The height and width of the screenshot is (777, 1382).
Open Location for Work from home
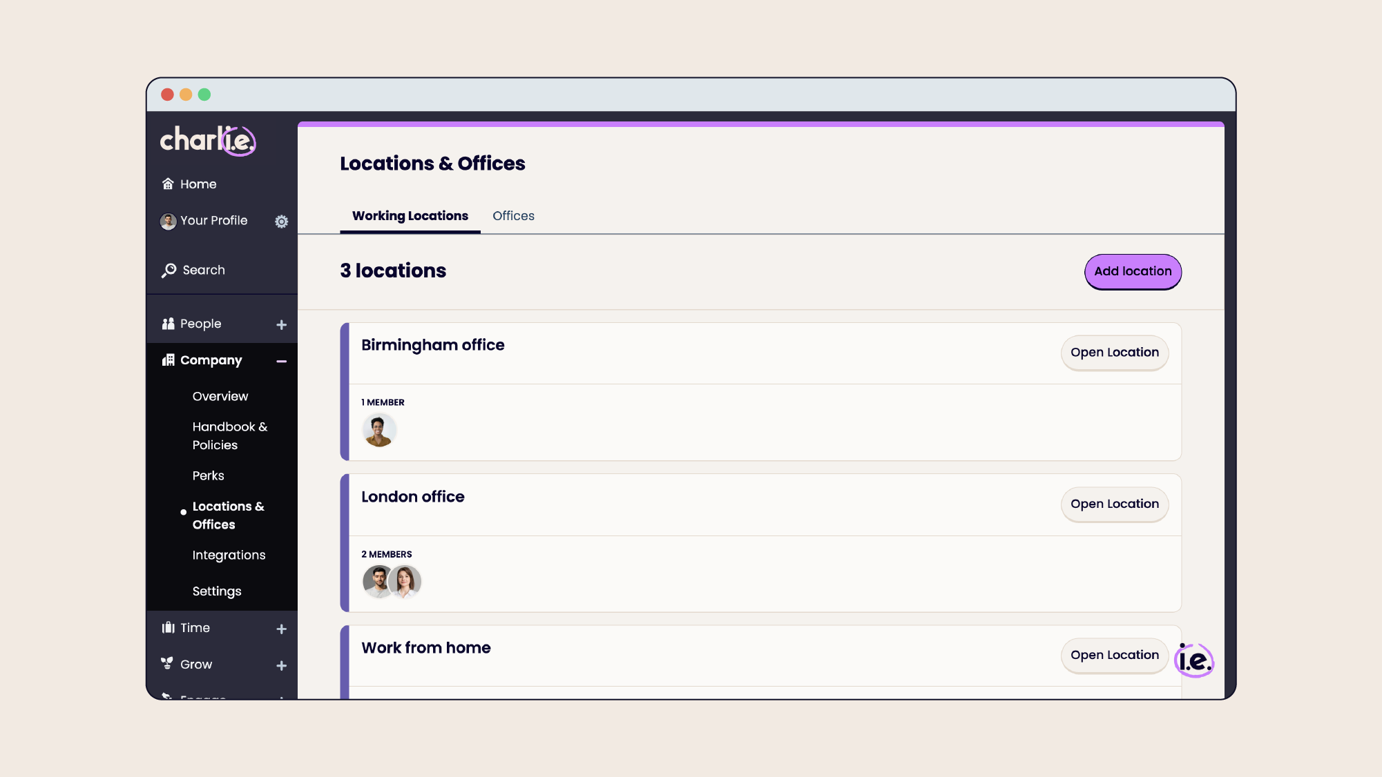1115,656
